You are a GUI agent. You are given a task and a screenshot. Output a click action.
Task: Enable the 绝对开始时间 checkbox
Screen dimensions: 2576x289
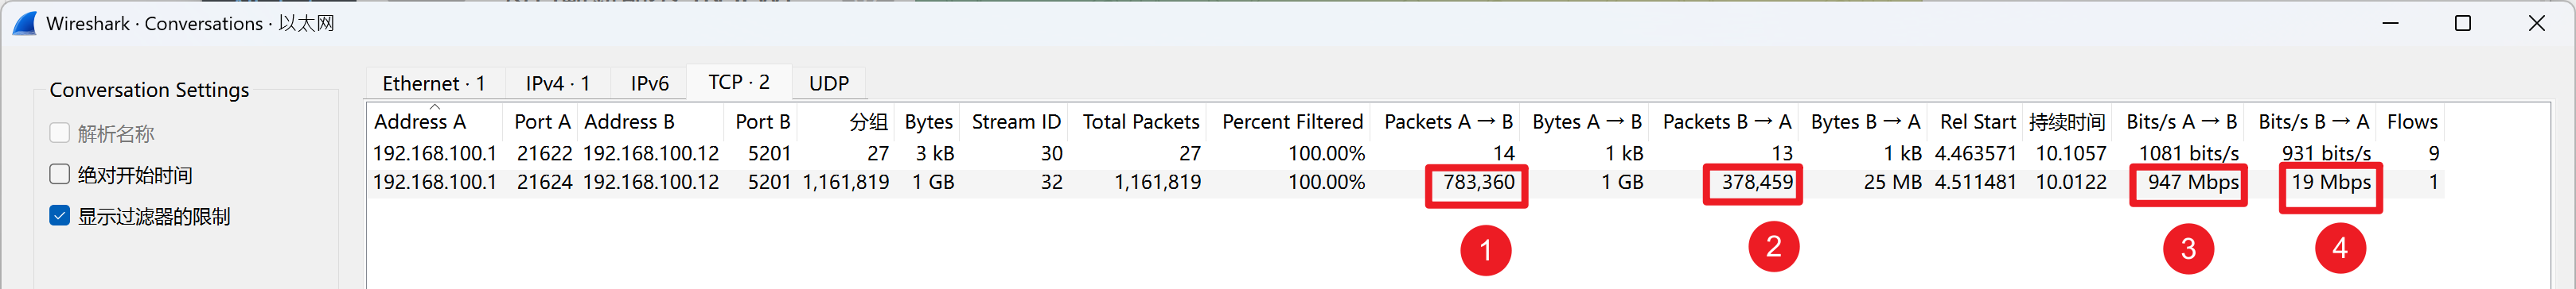point(59,175)
